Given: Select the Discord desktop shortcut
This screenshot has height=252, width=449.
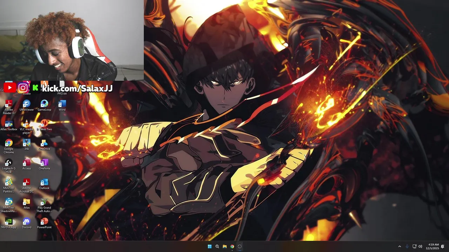Looking at the screenshot, I should 27,223.
